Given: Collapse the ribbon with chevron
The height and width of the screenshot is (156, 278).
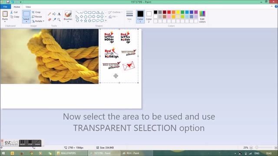Looking at the screenshot, I should click(271, 6).
